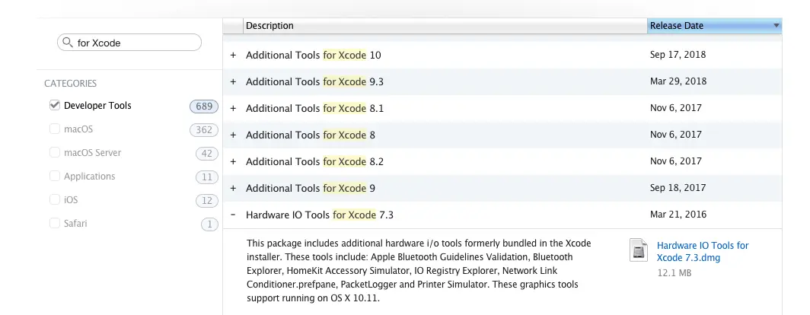The height and width of the screenshot is (315, 810).
Task: Expand Additional Tools for Xcode 8.2
Action: [x=233, y=161]
